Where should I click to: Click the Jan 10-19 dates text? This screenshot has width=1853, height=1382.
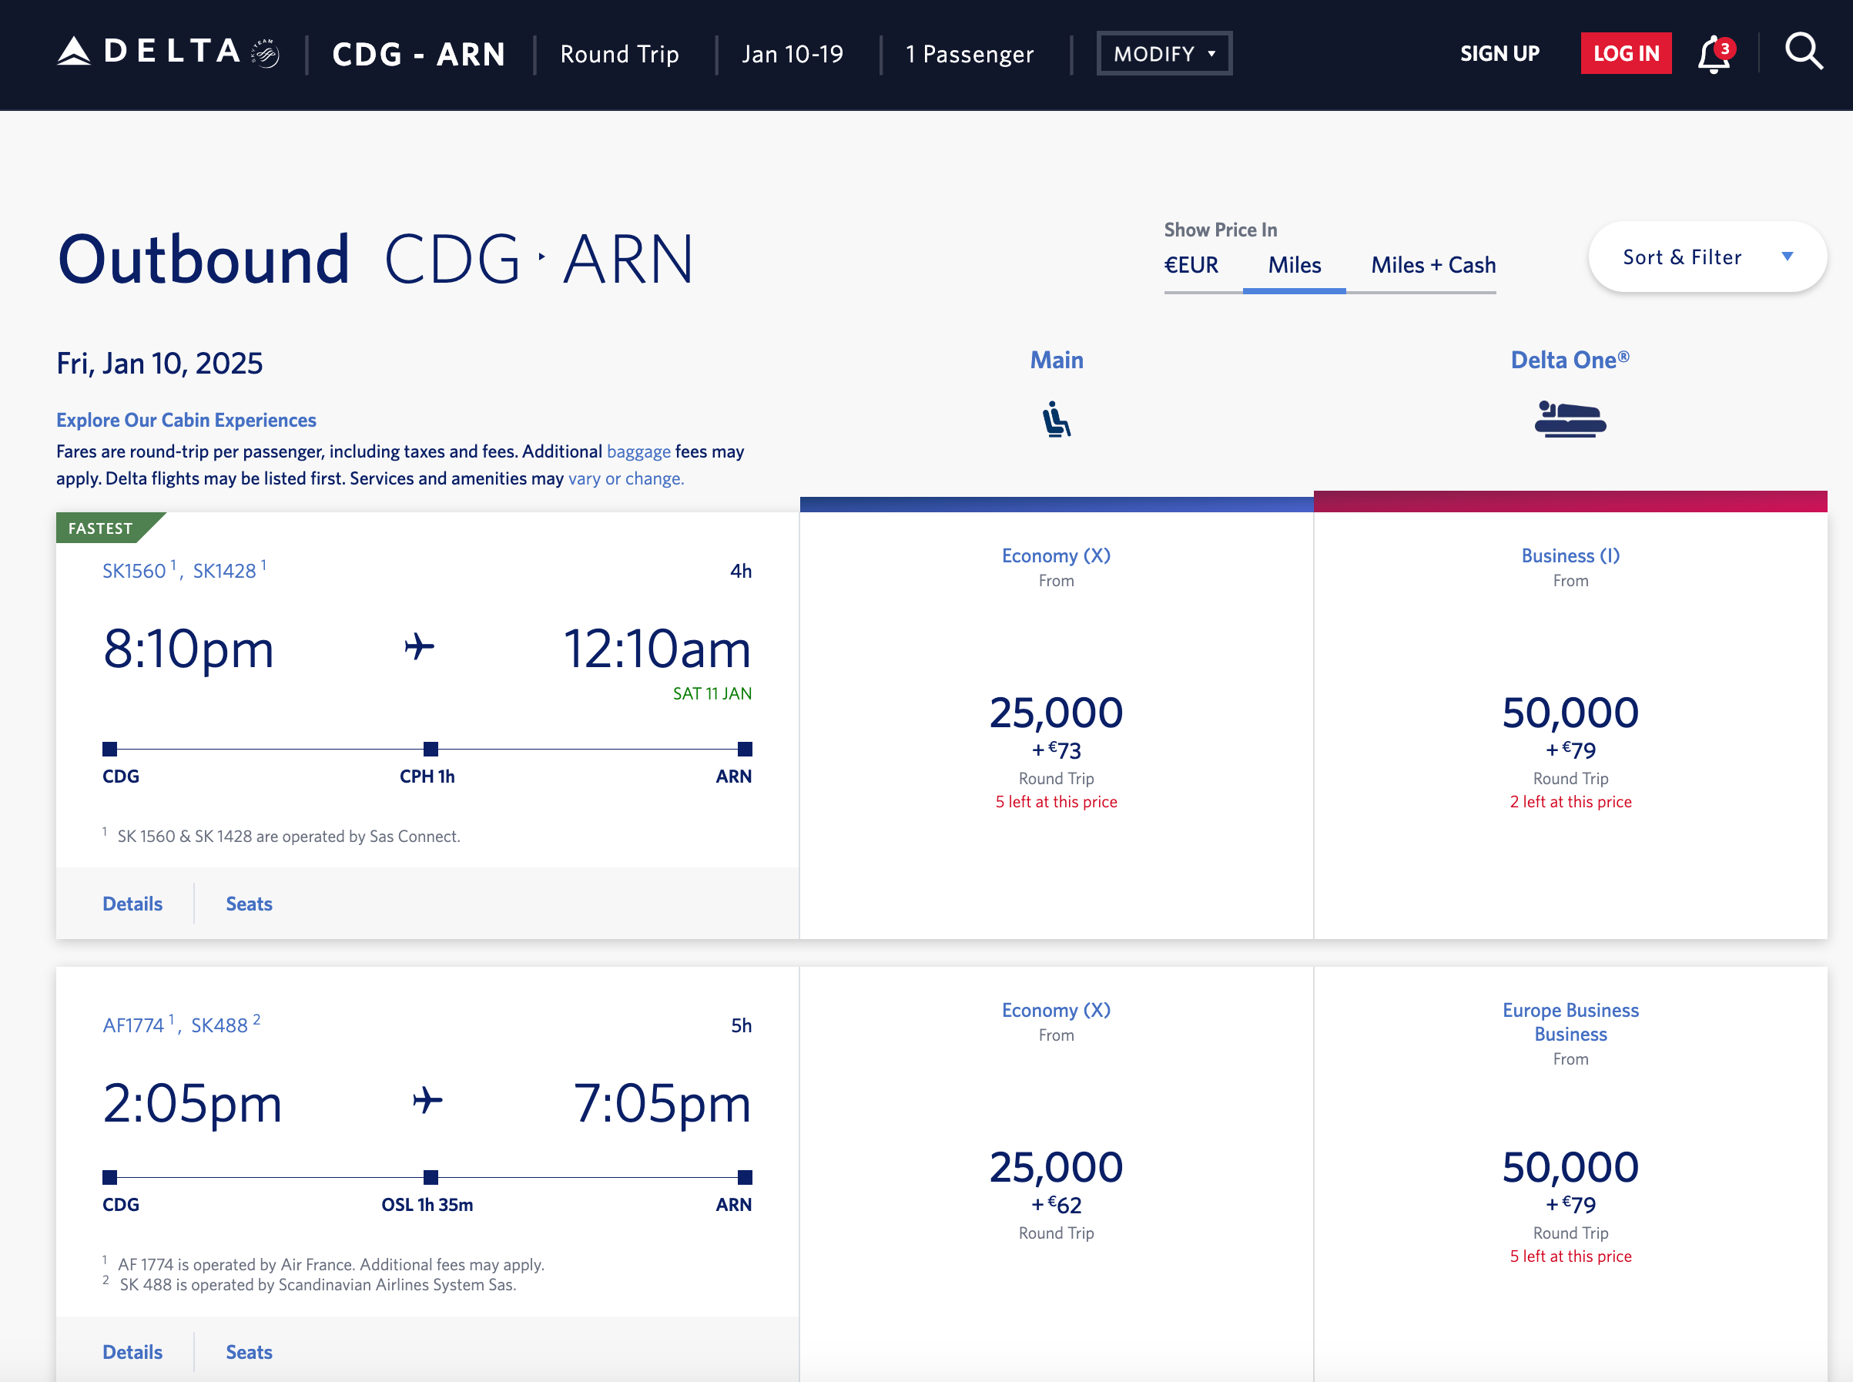pyautogui.click(x=792, y=55)
